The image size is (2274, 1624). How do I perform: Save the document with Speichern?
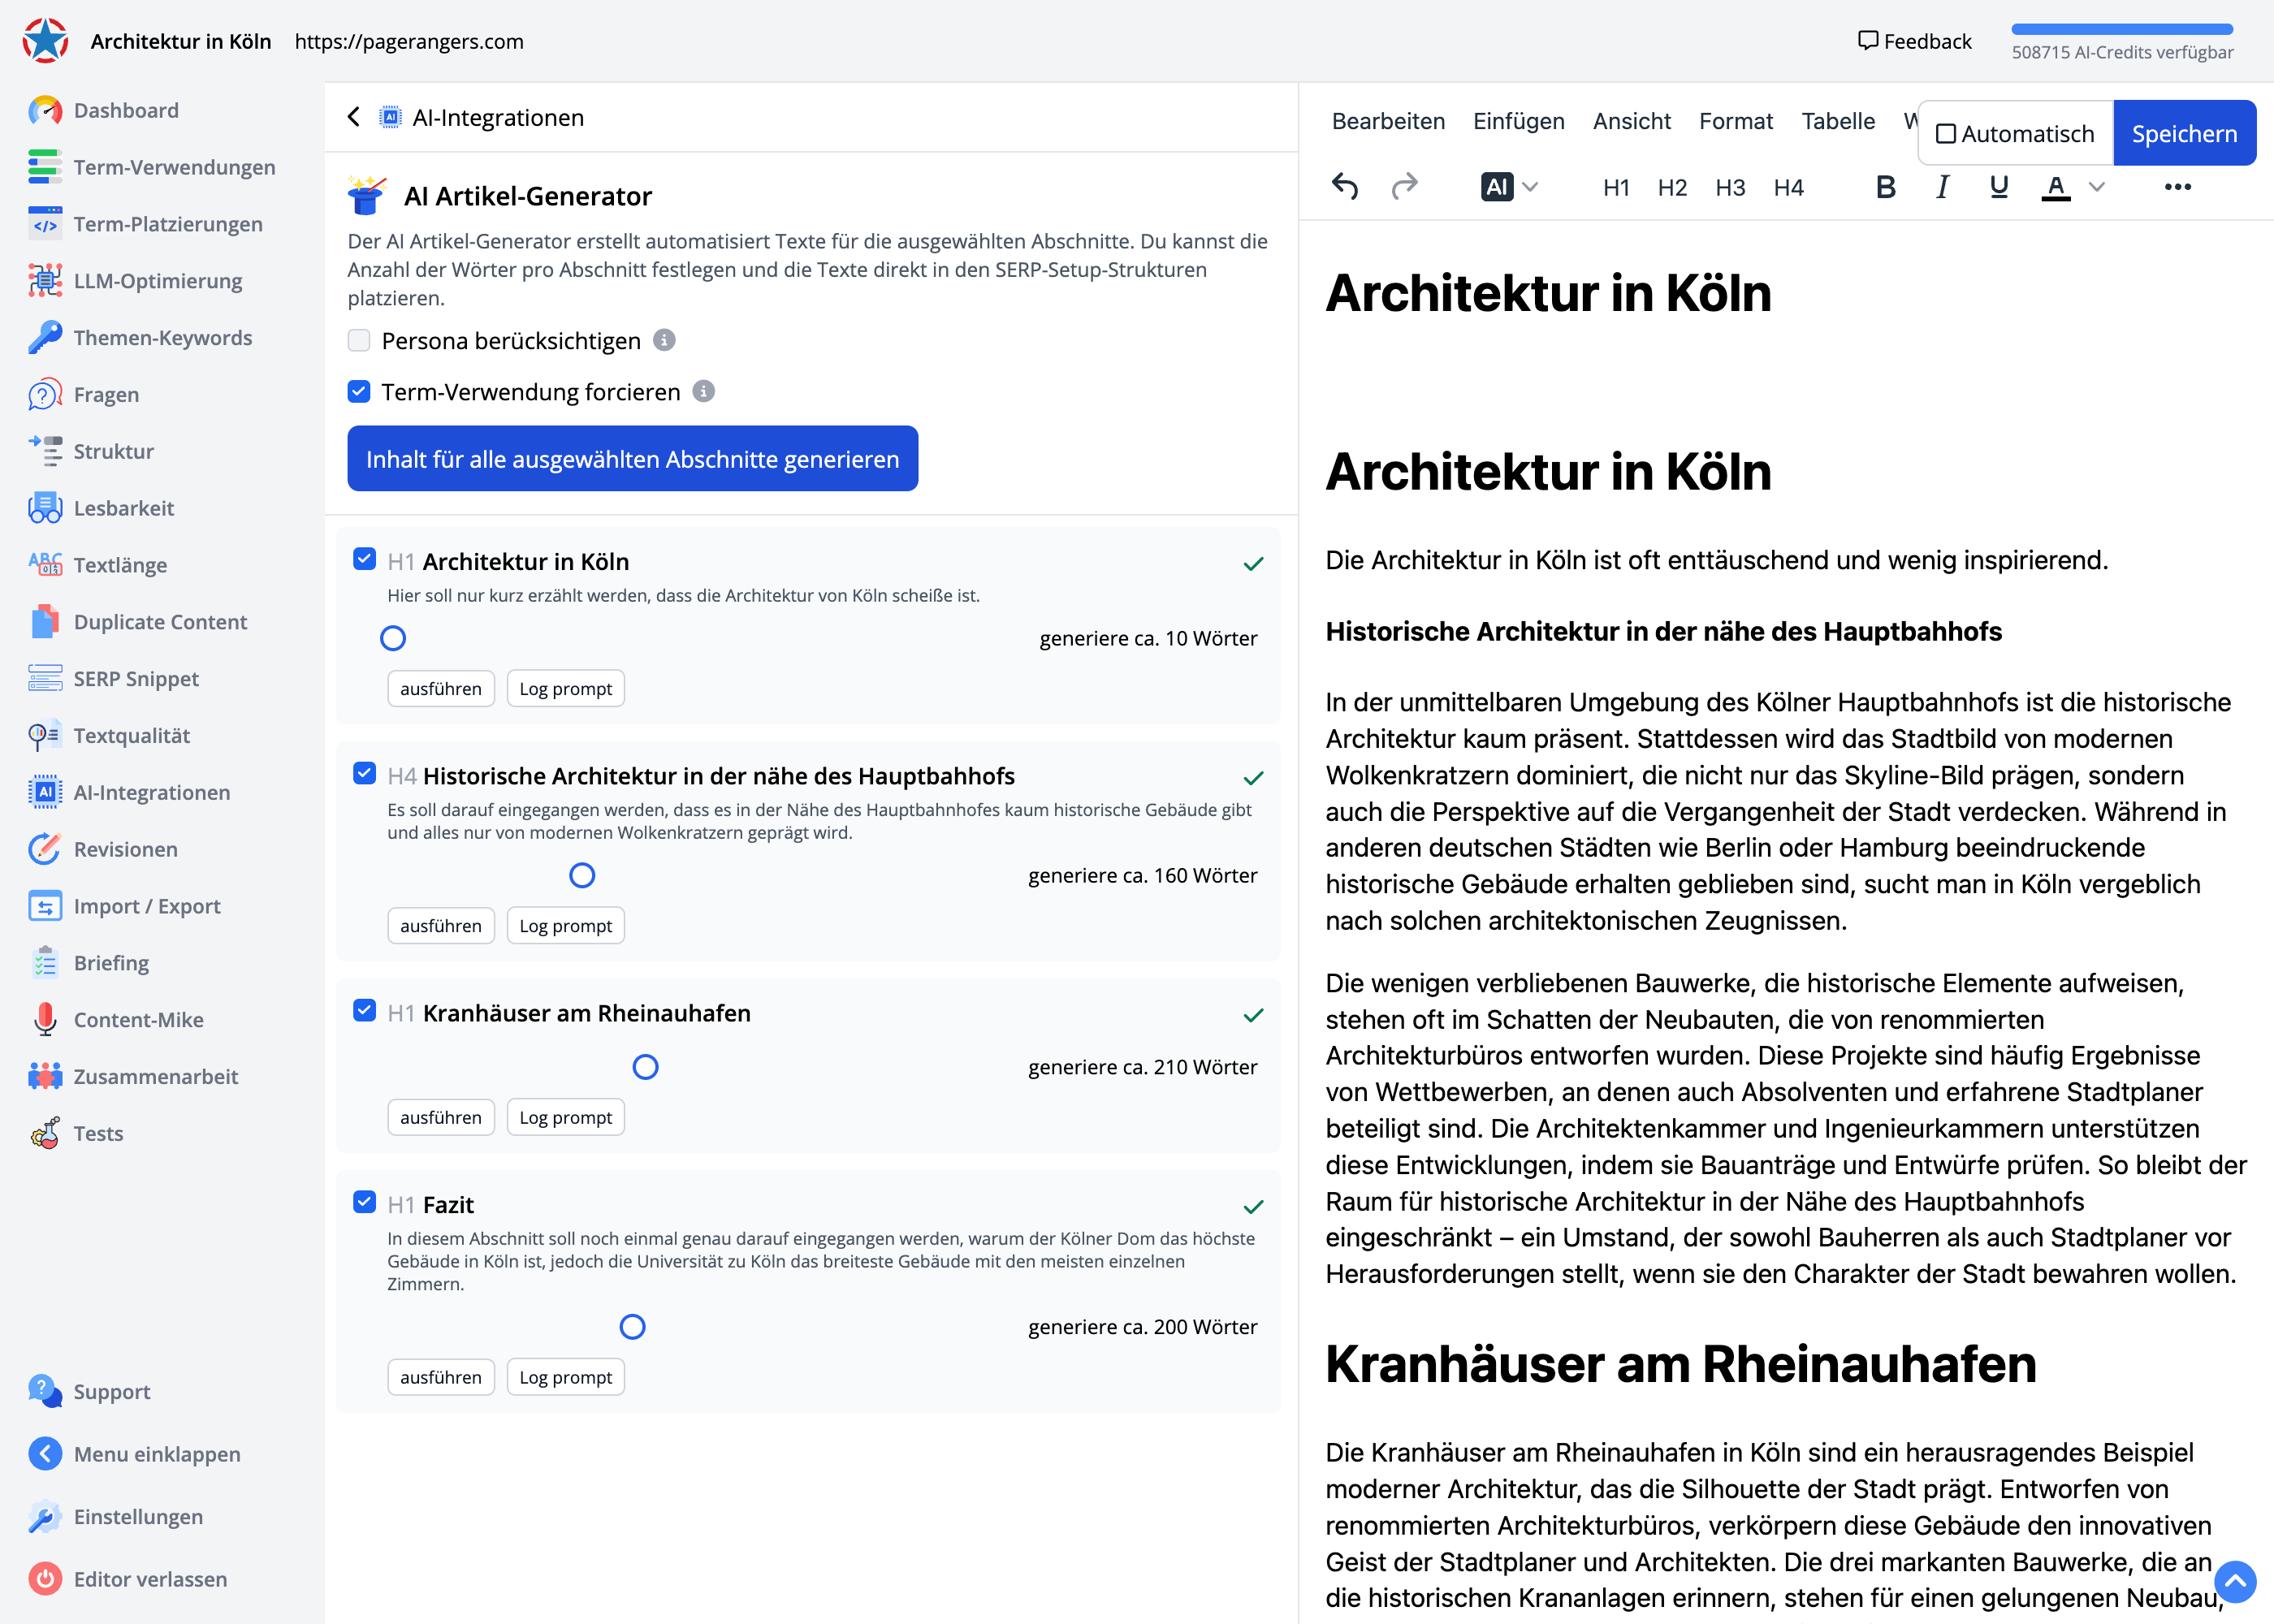[2183, 134]
